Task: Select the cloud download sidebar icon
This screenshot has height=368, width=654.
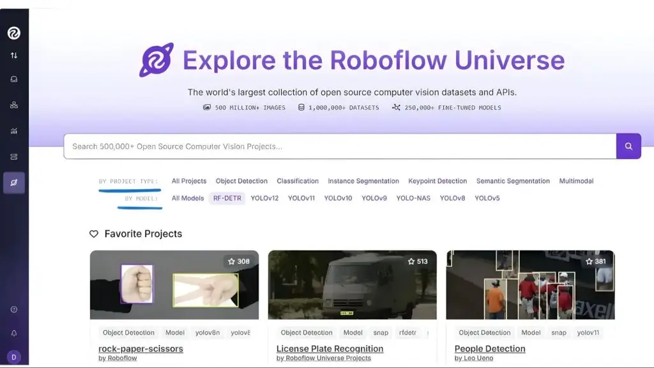Action: pyautogui.click(x=13, y=79)
